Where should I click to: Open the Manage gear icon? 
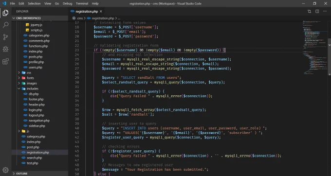[x=5, y=170]
